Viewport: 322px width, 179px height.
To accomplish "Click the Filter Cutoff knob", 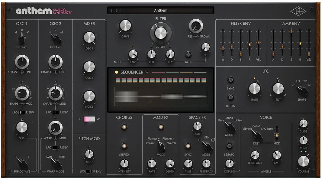I will click(161, 33).
